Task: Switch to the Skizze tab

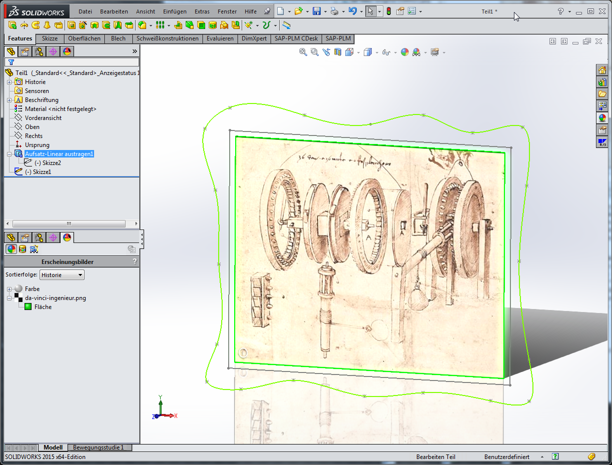Action: tap(50, 38)
